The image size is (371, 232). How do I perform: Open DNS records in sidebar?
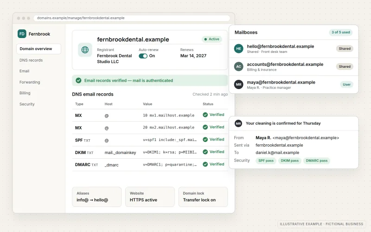[x=31, y=60]
